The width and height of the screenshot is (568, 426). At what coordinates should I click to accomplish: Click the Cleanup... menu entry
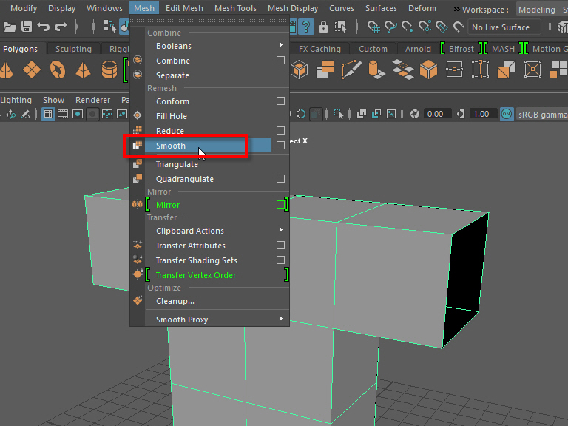pos(175,301)
